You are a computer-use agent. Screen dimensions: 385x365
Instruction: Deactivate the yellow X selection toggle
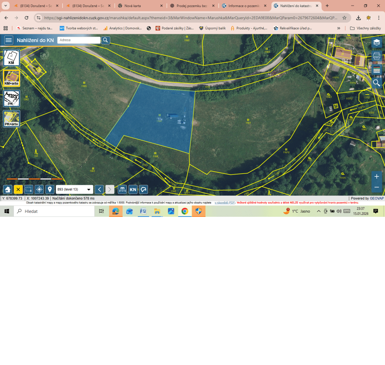pos(18,189)
